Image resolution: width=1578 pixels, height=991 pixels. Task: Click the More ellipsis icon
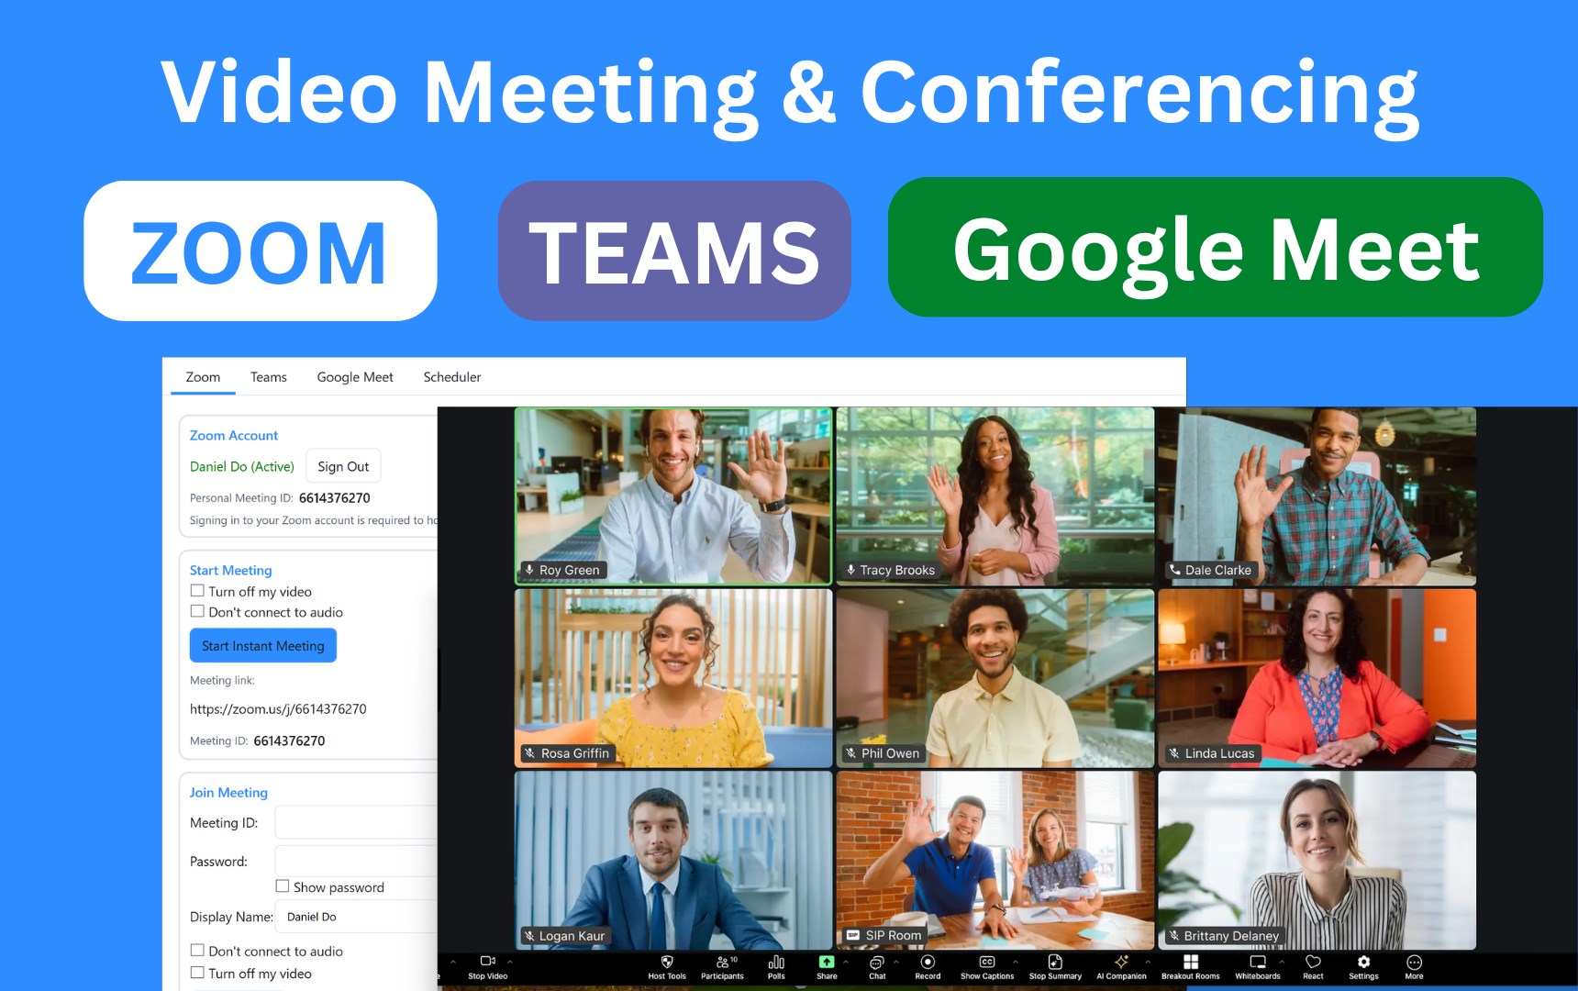pyautogui.click(x=1414, y=962)
